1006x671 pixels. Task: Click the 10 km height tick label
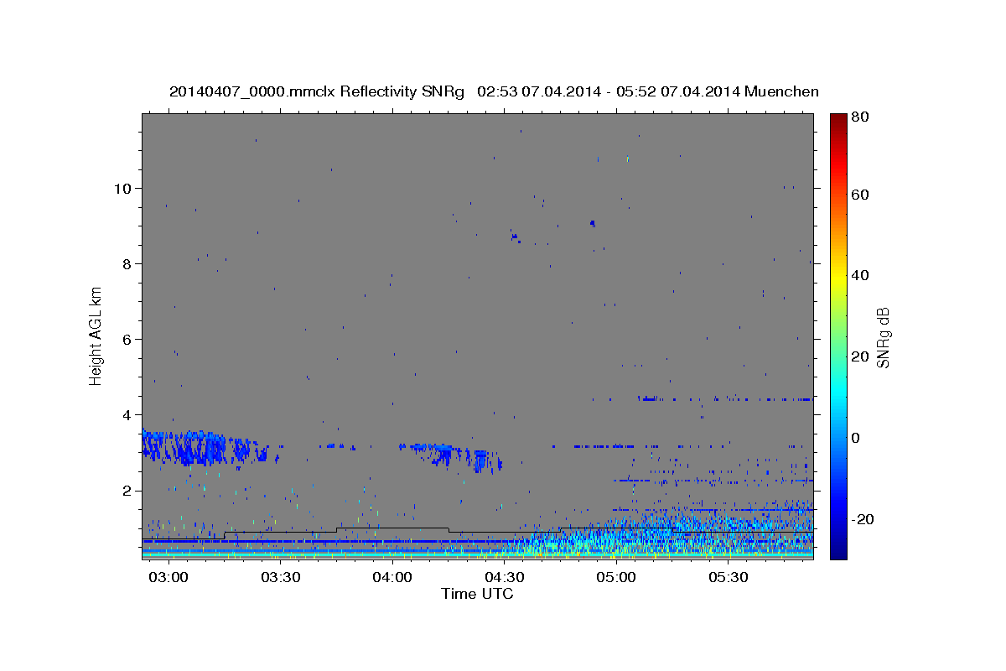point(122,188)
